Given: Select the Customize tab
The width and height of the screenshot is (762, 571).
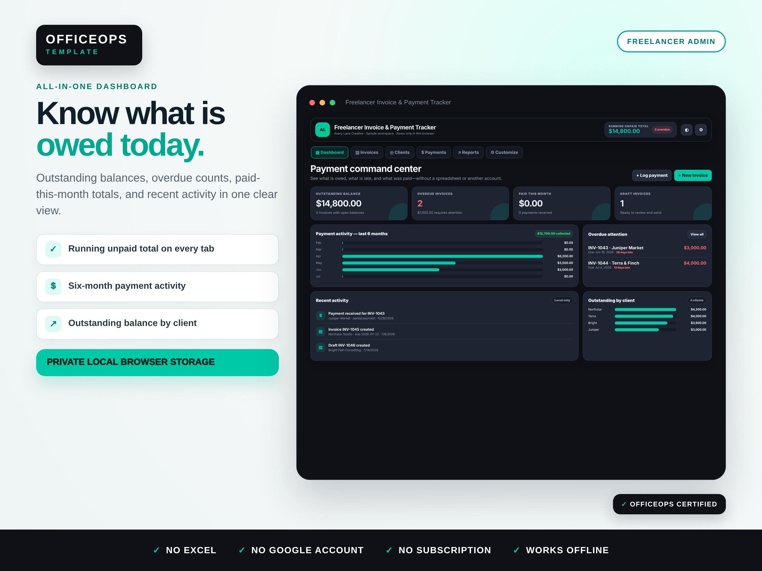Looking at the screenshot, I should (x=504, y=153).
